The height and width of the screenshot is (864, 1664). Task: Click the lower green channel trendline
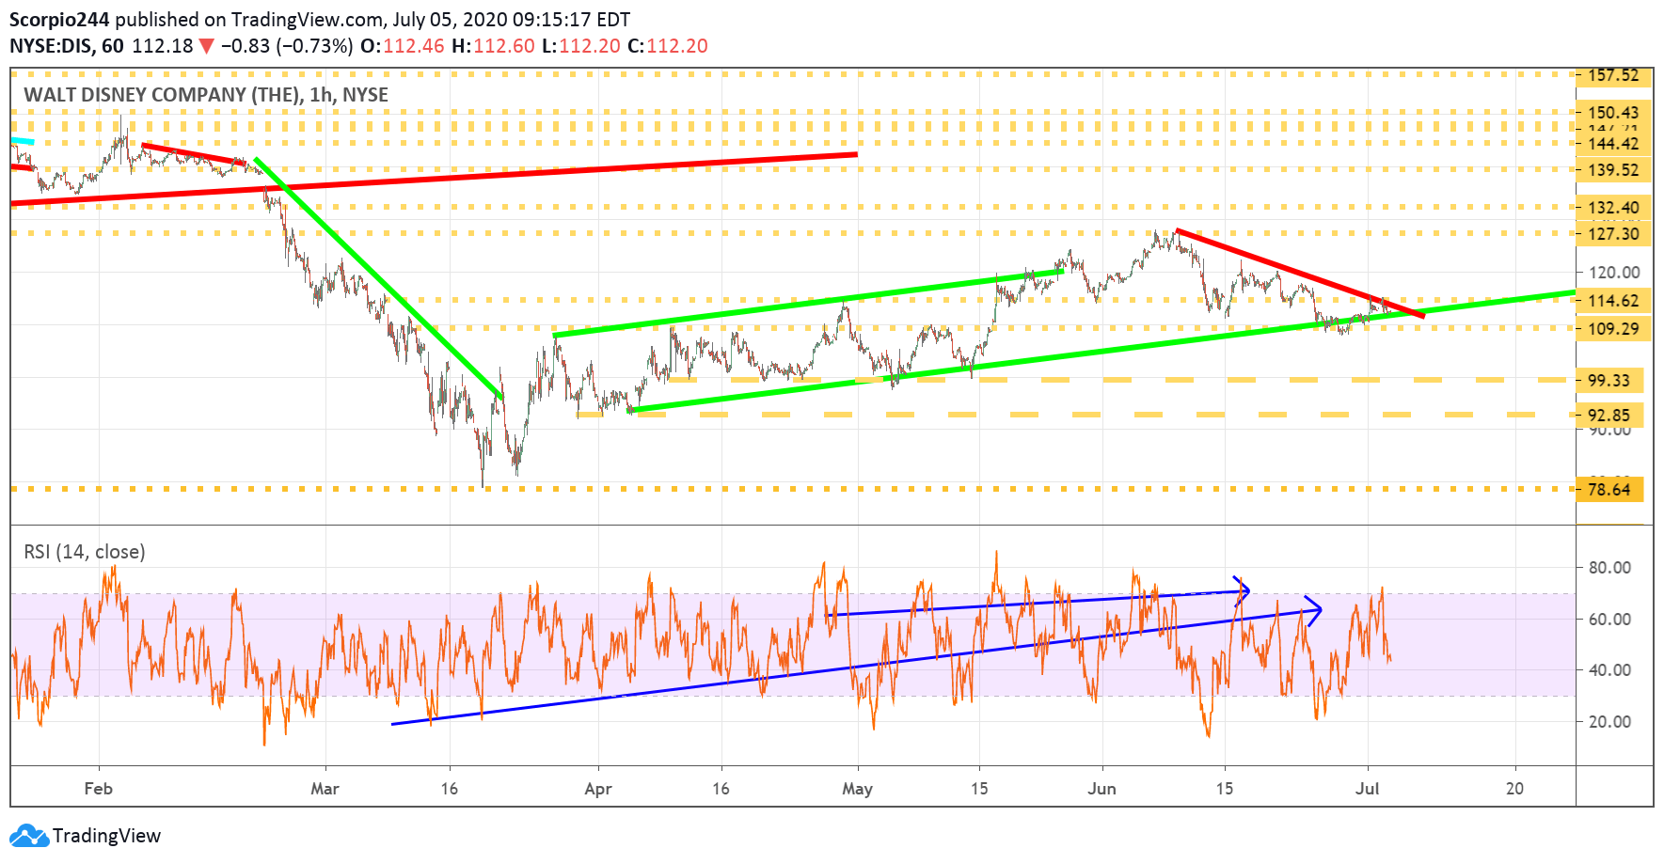pyautogui.click(x=1101, y=352)
